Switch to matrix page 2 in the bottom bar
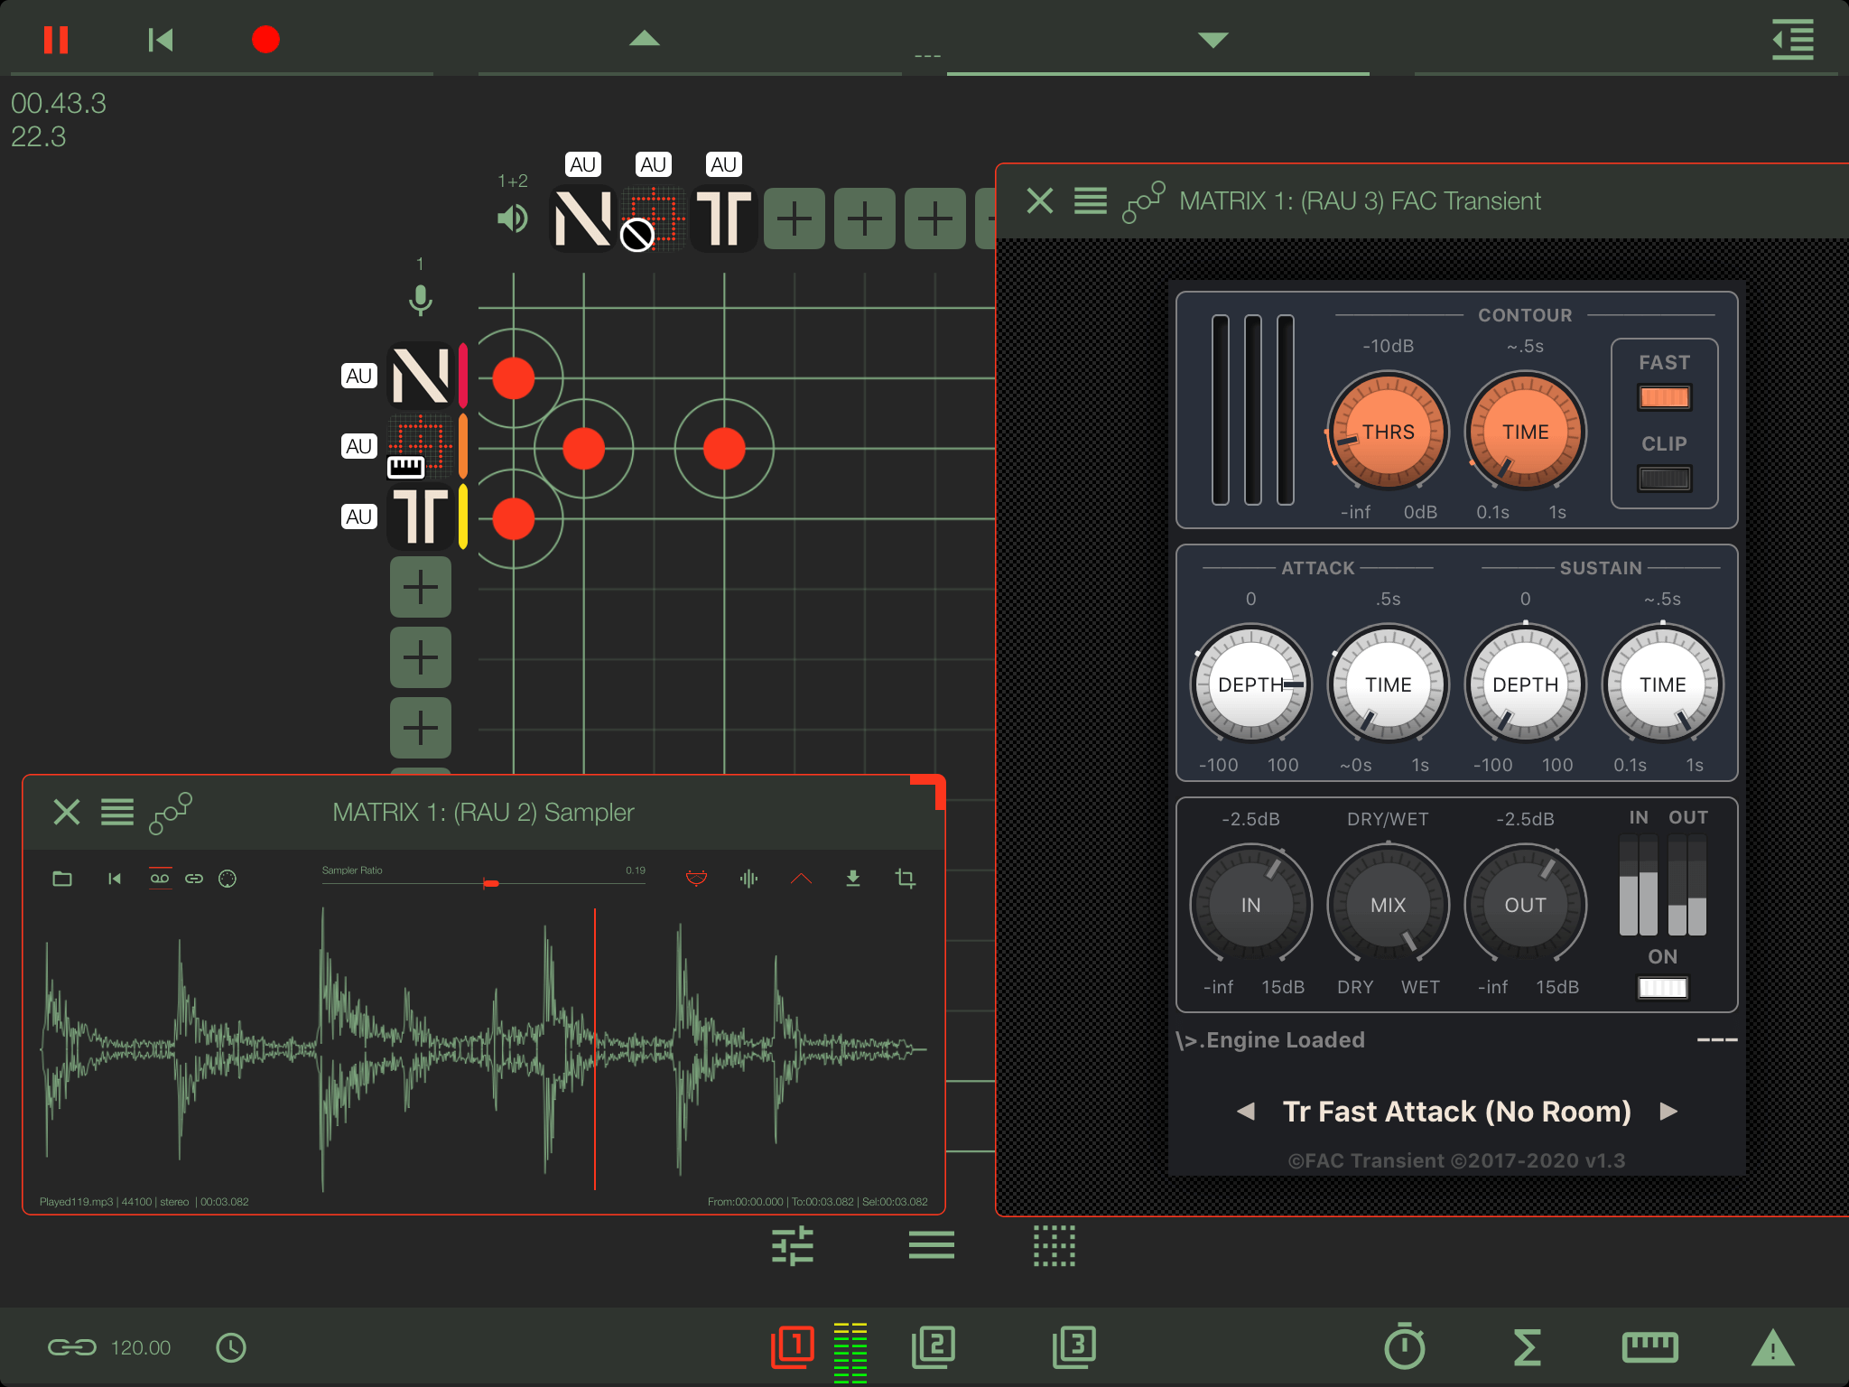Viewport: 1849px width, 1387px height. (x=934, y=1347)
